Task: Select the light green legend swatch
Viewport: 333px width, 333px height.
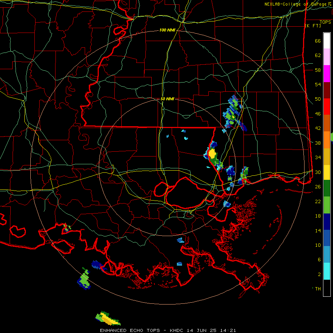Action: [x=327, y=205]
